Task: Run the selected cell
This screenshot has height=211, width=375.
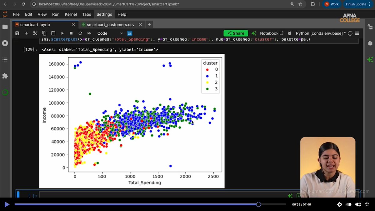Action: [62, 33]
